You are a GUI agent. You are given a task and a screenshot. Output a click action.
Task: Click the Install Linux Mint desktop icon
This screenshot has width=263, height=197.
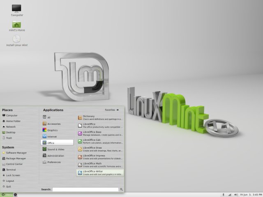click(17, 40)
